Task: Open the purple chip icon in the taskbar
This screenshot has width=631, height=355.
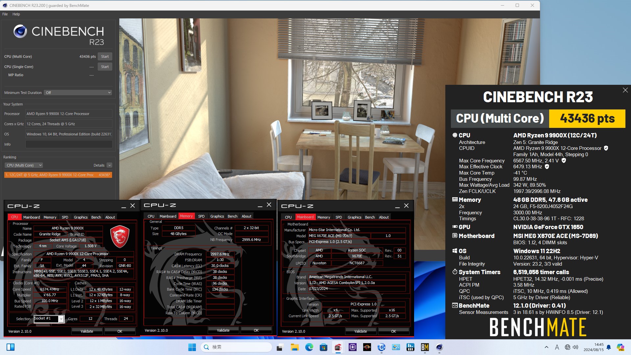Action: pos(352,347)
